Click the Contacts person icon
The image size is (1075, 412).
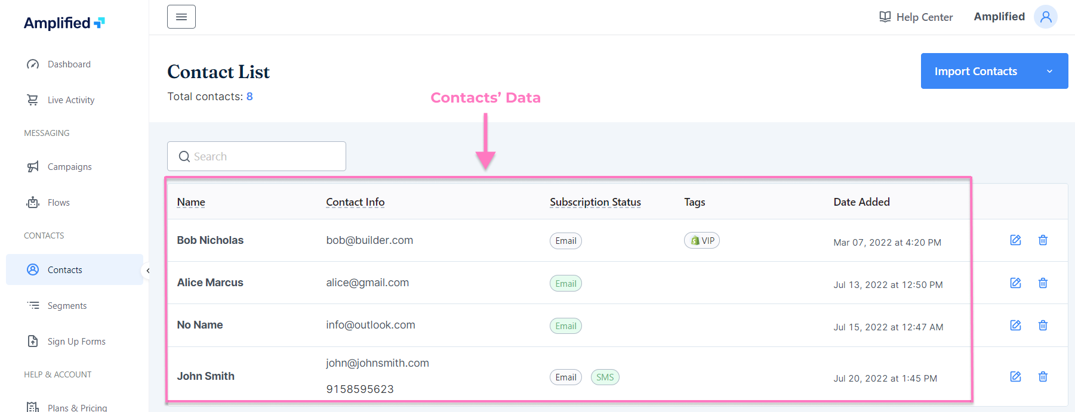click(33, 269)
